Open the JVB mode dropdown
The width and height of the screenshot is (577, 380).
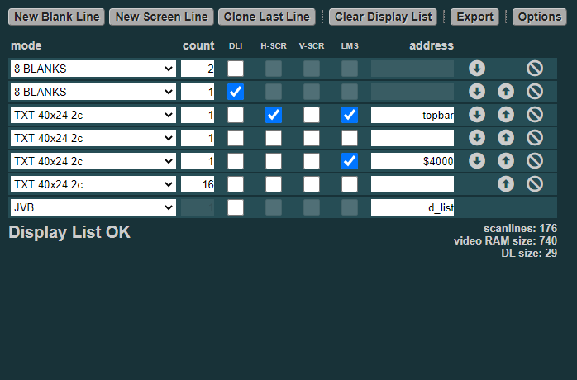[93, 207]
